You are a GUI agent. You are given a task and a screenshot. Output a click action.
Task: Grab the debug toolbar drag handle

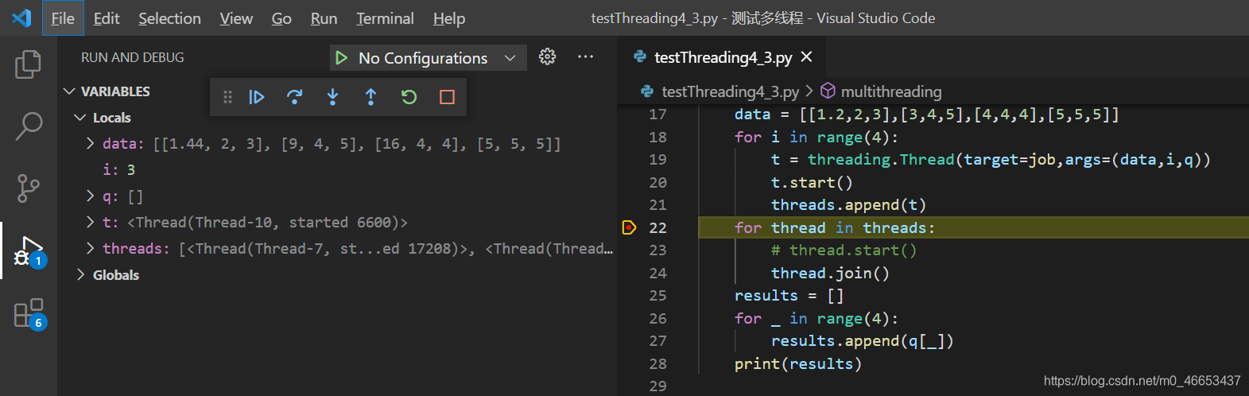point(227,97)
